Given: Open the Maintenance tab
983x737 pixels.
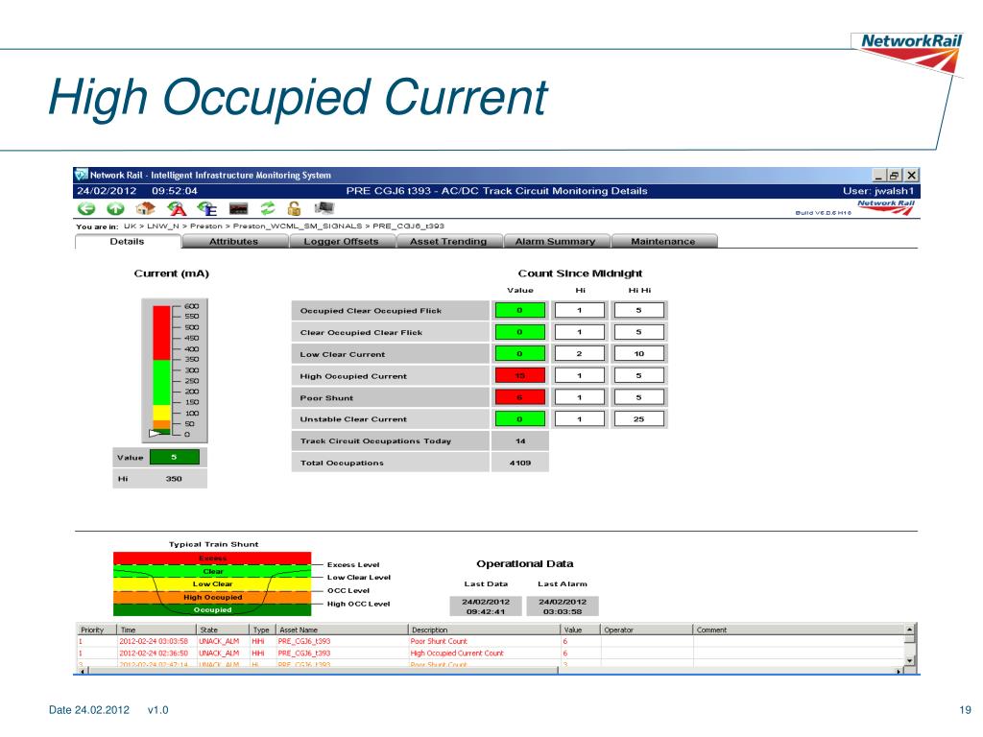Looking at the screenshot, I should 663,241.
